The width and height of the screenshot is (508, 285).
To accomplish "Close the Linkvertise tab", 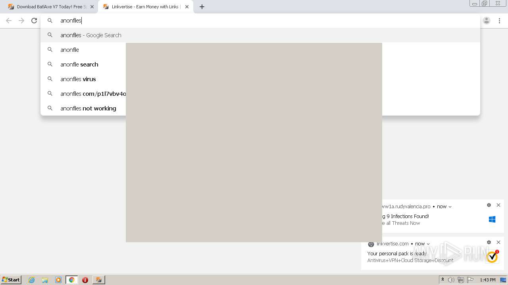I will [x=187, y=7].
